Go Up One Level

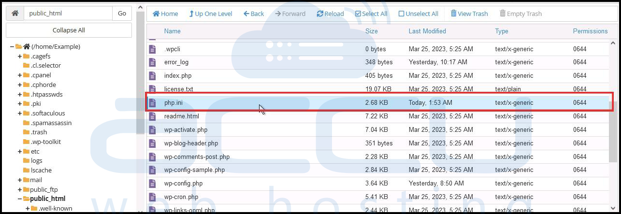pyautogui.click(x=211, y=14)
